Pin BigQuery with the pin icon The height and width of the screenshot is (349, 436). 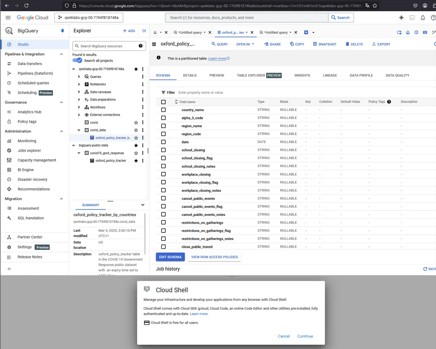[62, 31]
